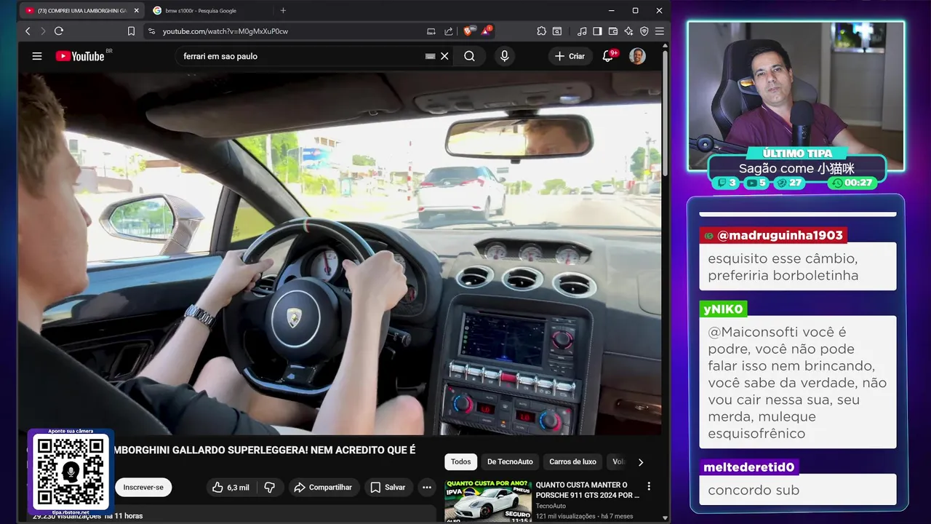Select the De TecnoAuto chip
The image size is (931, 524).
[510, 461]
